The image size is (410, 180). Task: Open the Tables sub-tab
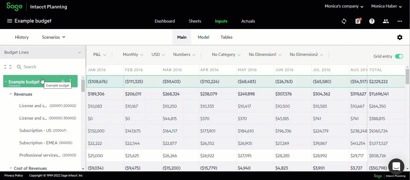[226, 37]
